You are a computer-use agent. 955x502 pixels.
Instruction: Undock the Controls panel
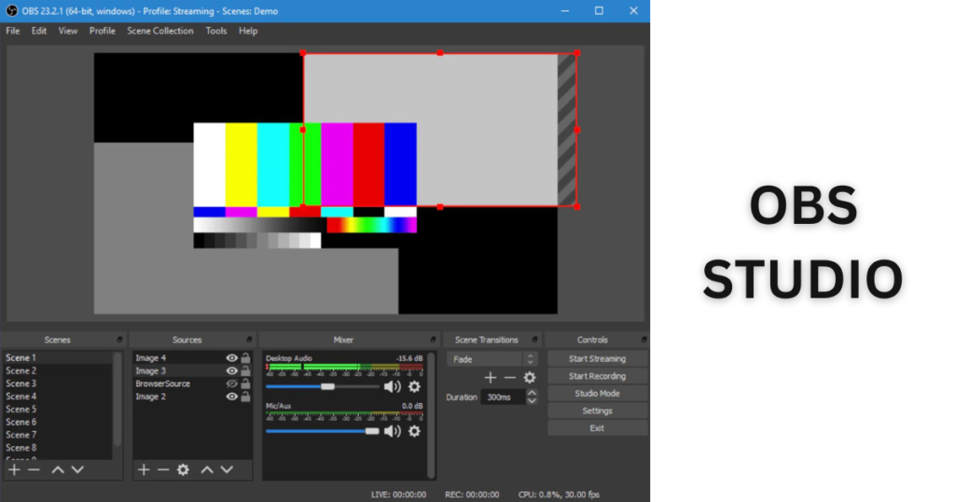point(644,340)
